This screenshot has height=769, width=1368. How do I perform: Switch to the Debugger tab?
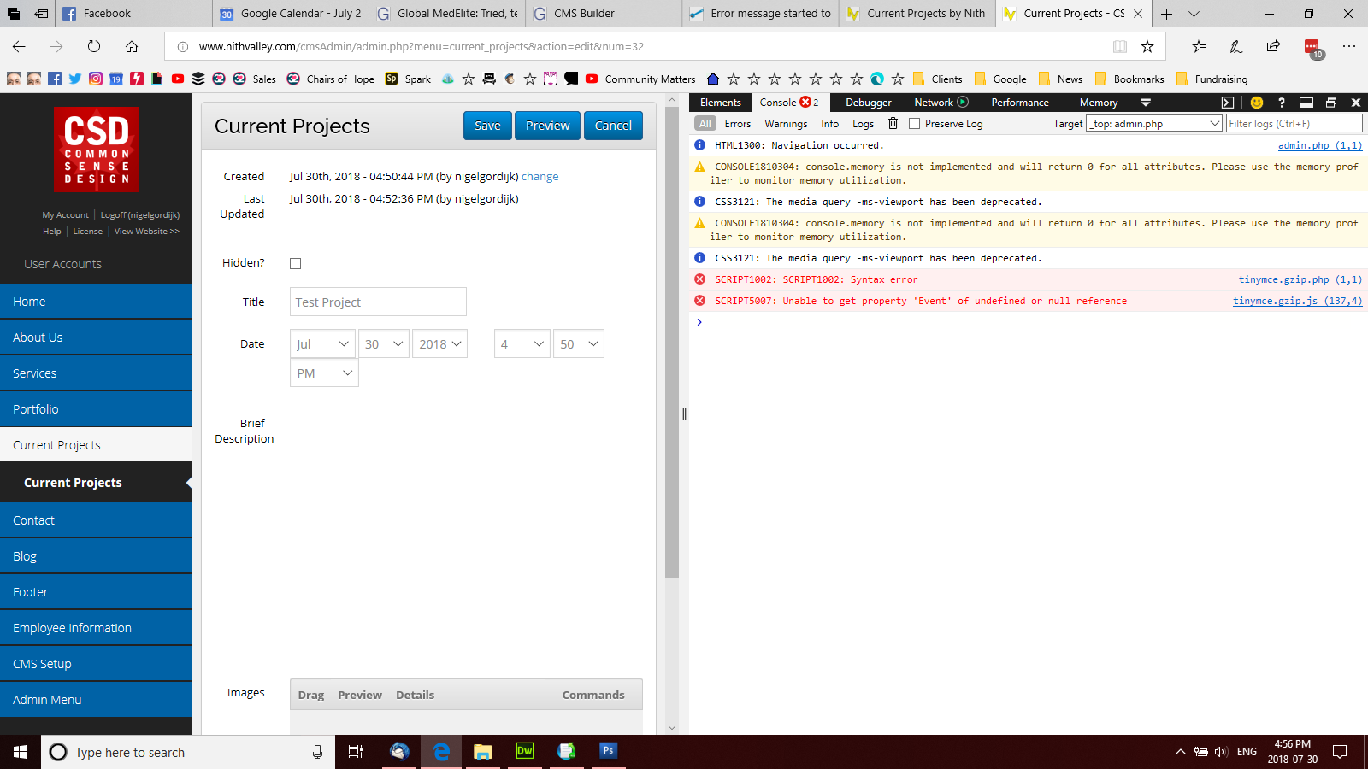[868, 103]
